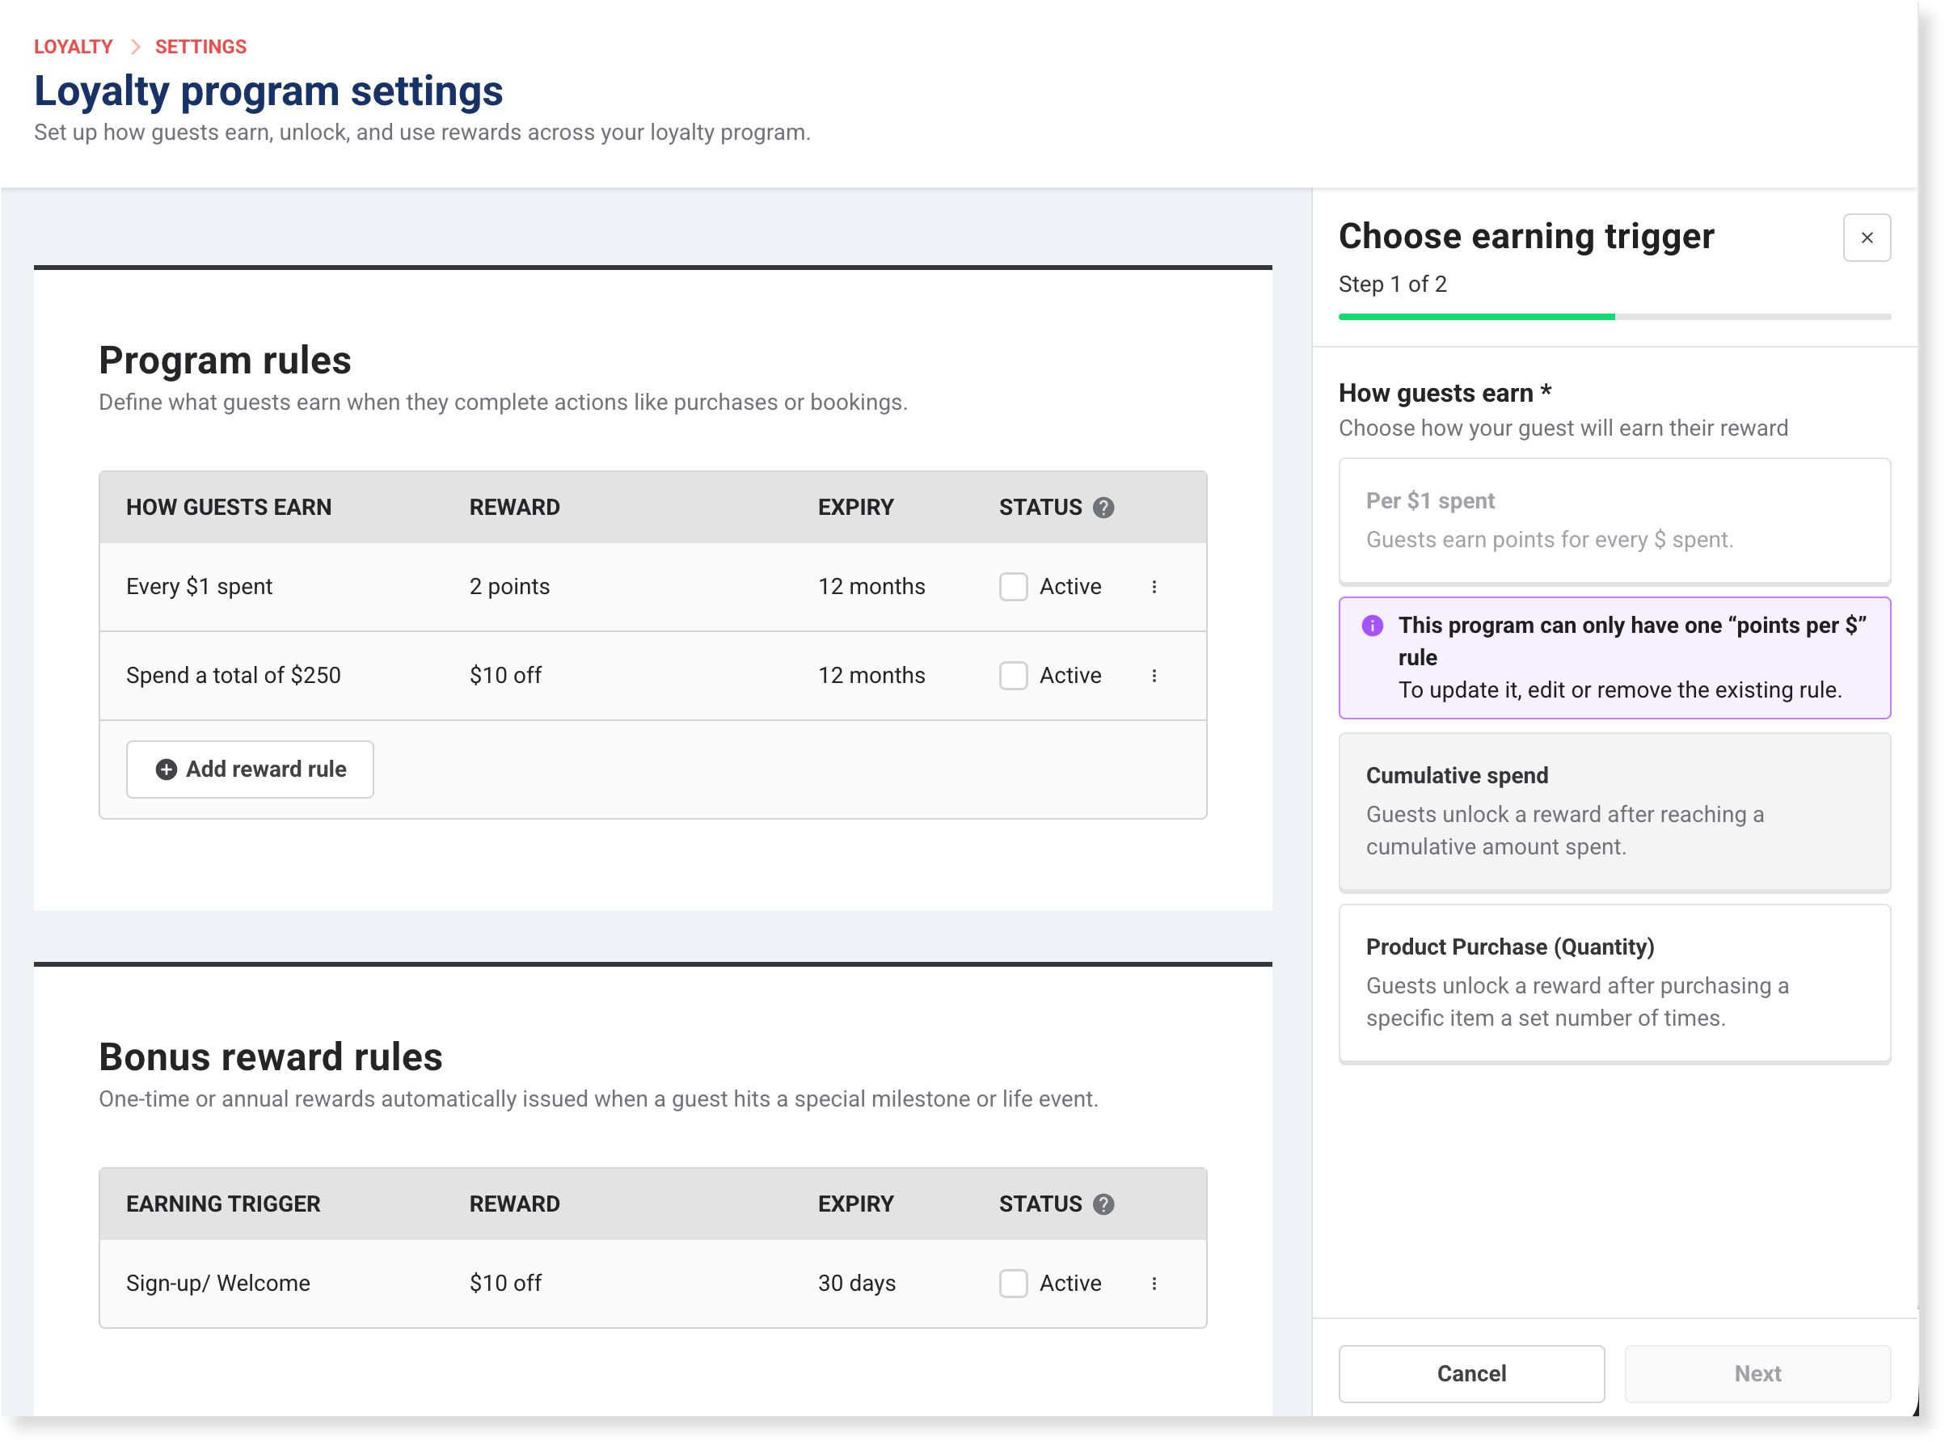Viewport: 1945px width, 1442px height.
Task: Click the Loyalty program settings page title
Action: 269,91
